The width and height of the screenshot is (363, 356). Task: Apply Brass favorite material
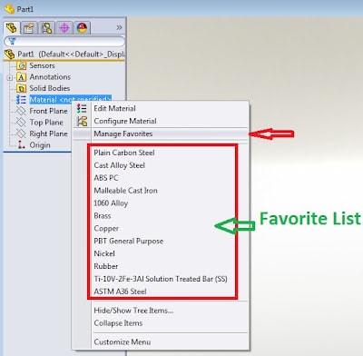point(103,216)
